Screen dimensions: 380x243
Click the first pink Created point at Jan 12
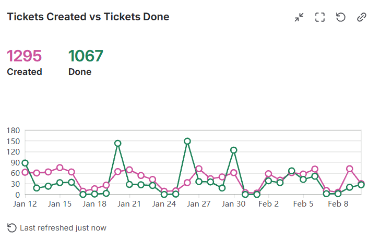pos(25,172)
